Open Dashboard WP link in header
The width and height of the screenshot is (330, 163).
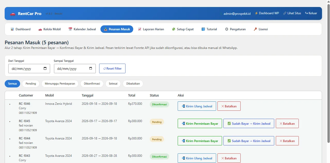click(267, 13)
